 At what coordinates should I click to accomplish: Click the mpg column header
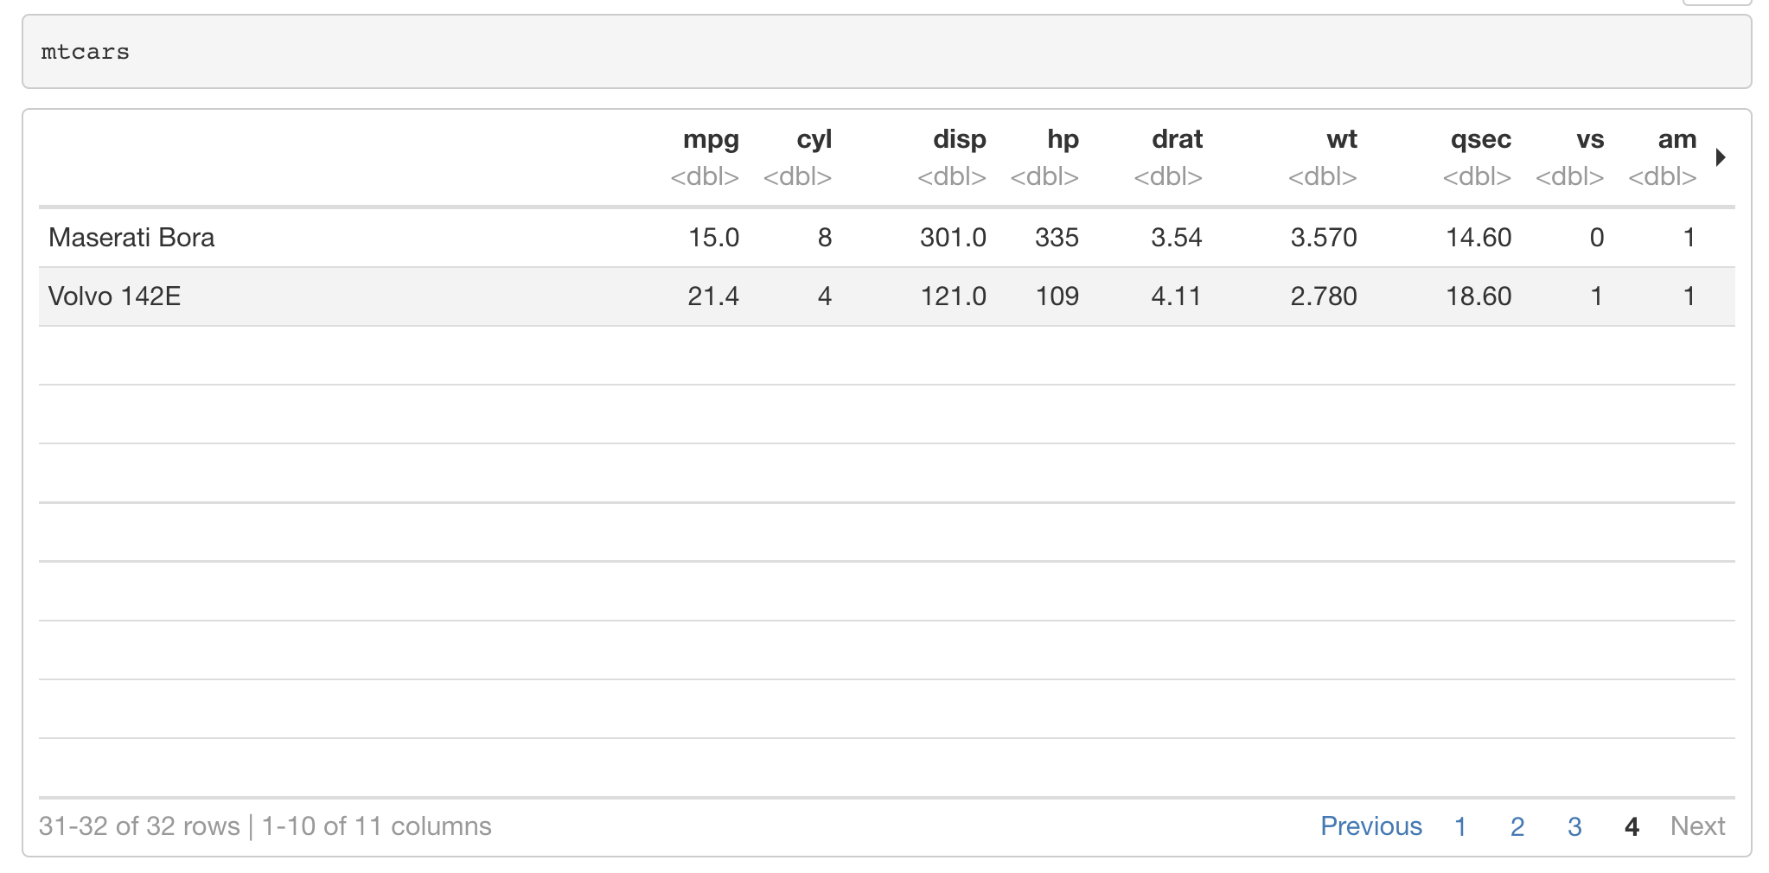710,139
